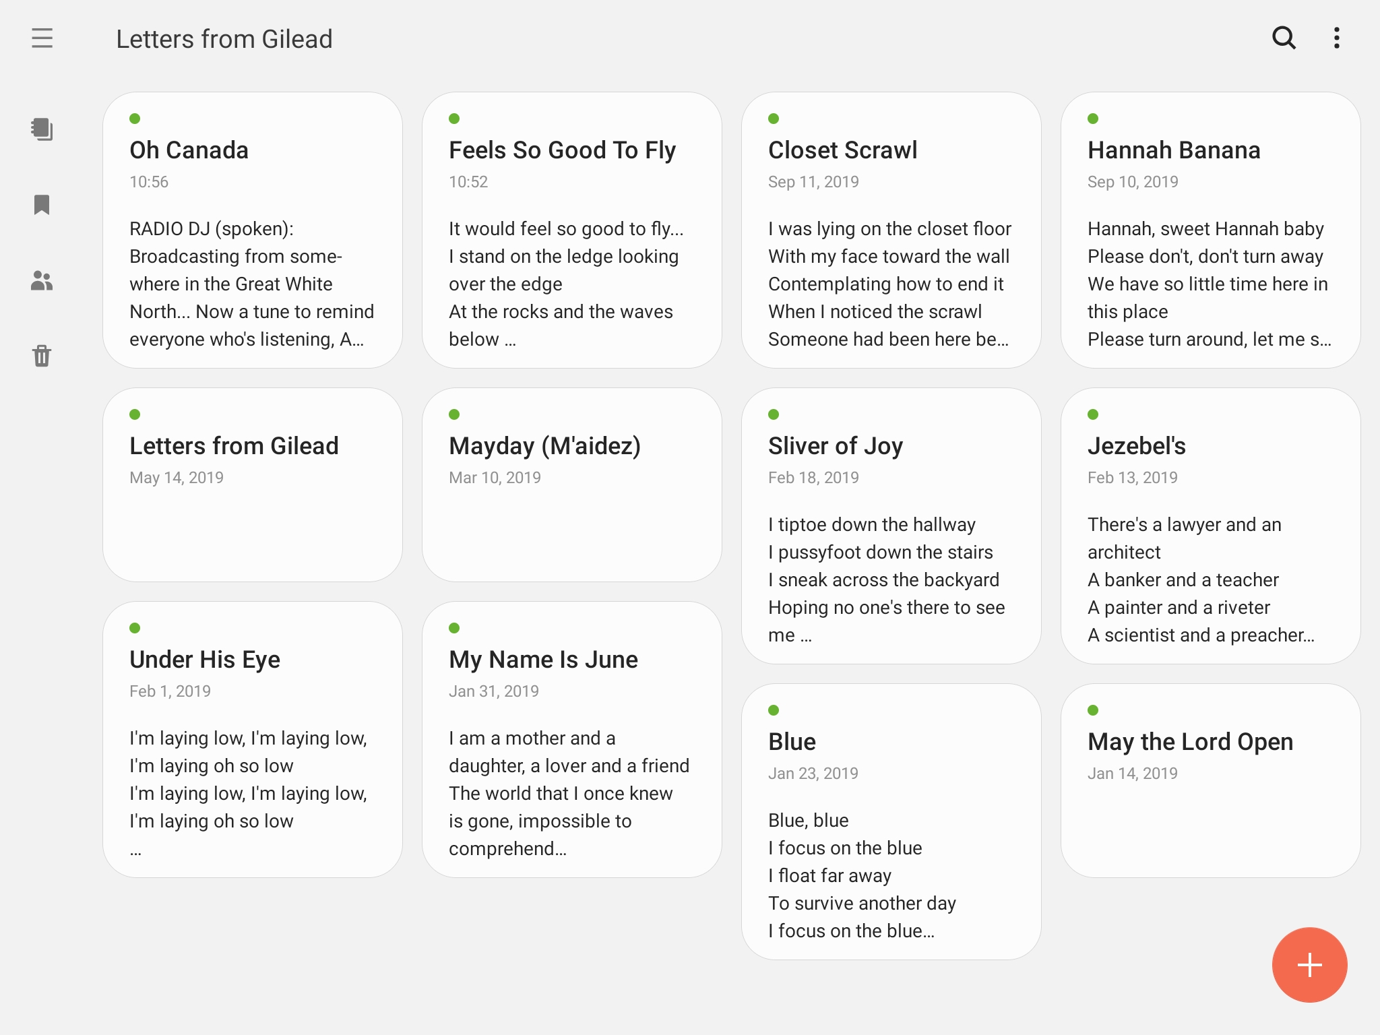Open the Blue note card
This screenshot has width=1380, height=1035.
[x=891, y=822]
